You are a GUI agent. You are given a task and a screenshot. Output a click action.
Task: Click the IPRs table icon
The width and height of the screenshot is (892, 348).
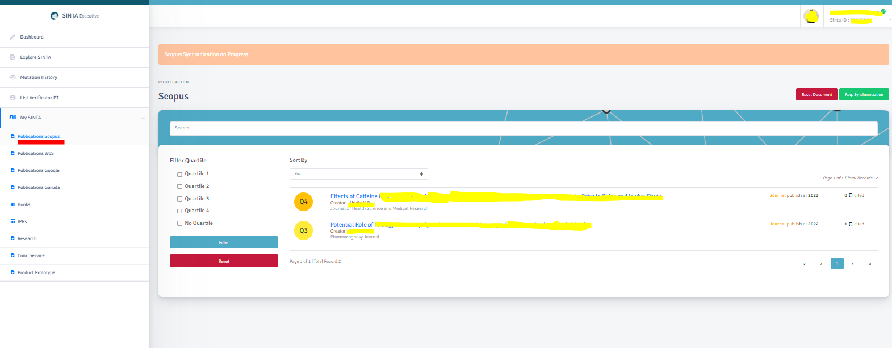click(x=12, y=221)
